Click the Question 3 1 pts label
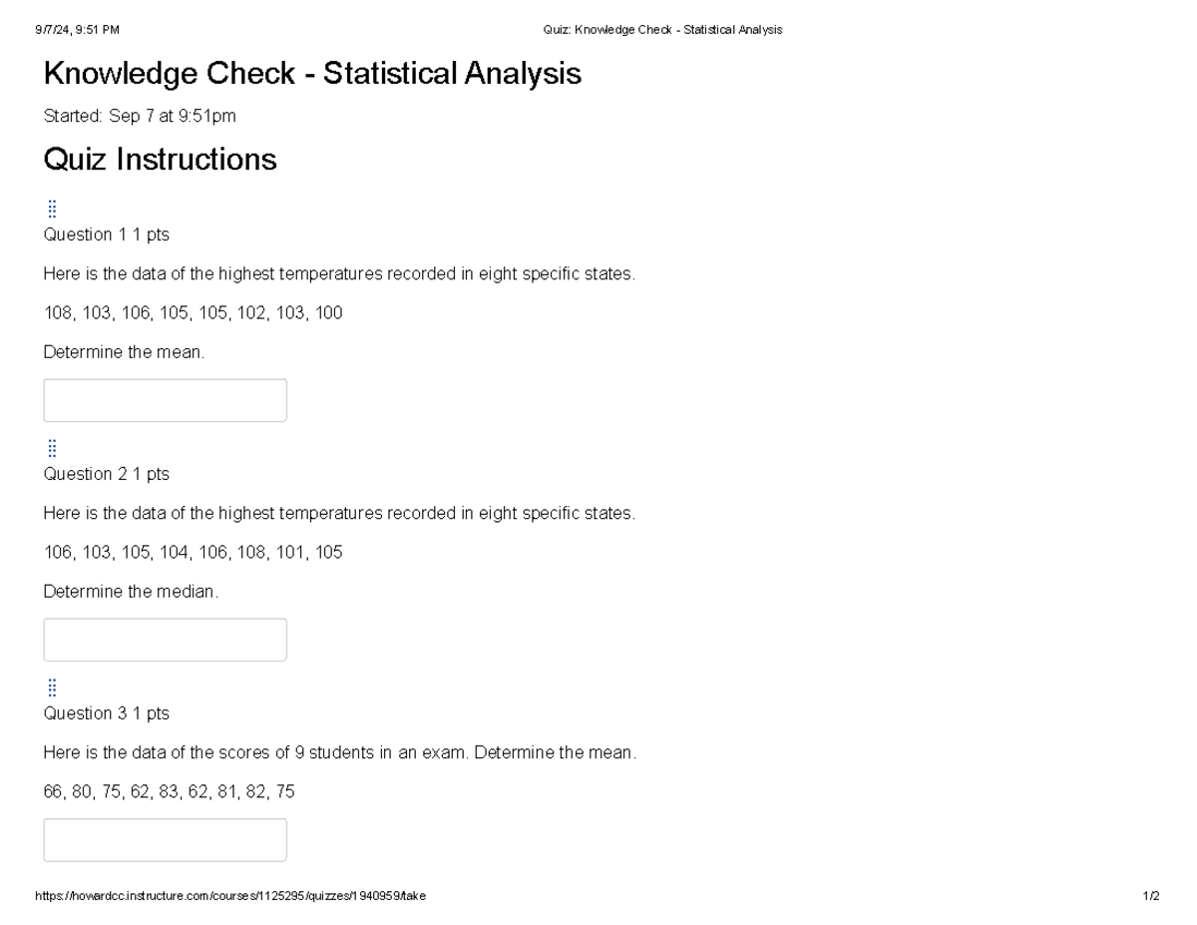The image size is (1197, 925). [107, 713]
